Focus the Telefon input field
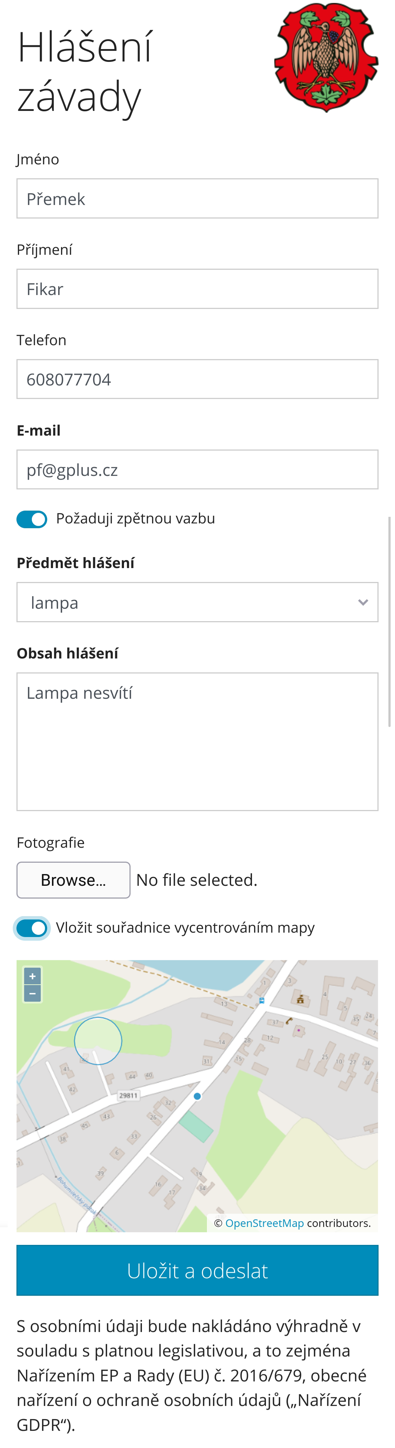Viewport: 395px width, 1448px height. [197, 379]
